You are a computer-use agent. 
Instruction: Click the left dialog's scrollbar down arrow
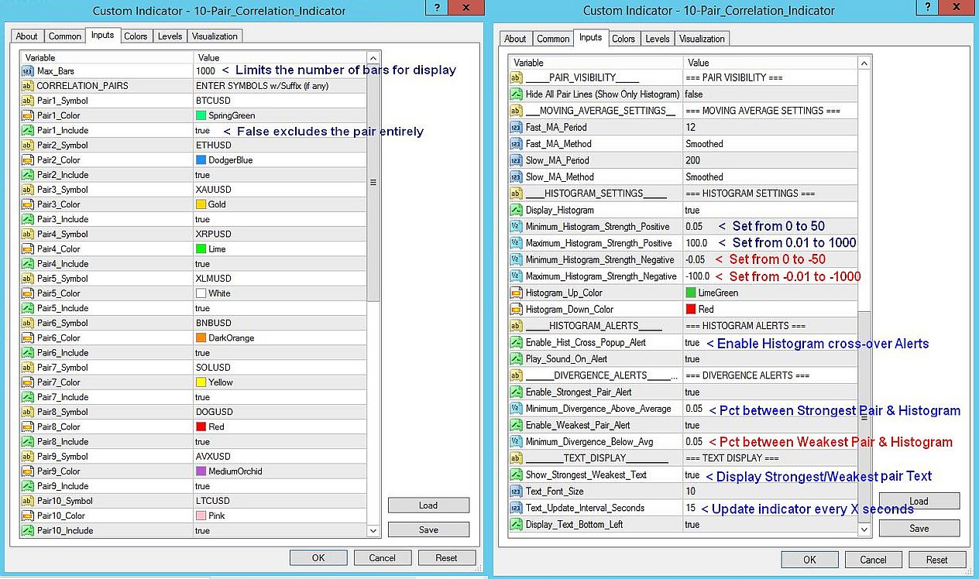tap(373, 531)
